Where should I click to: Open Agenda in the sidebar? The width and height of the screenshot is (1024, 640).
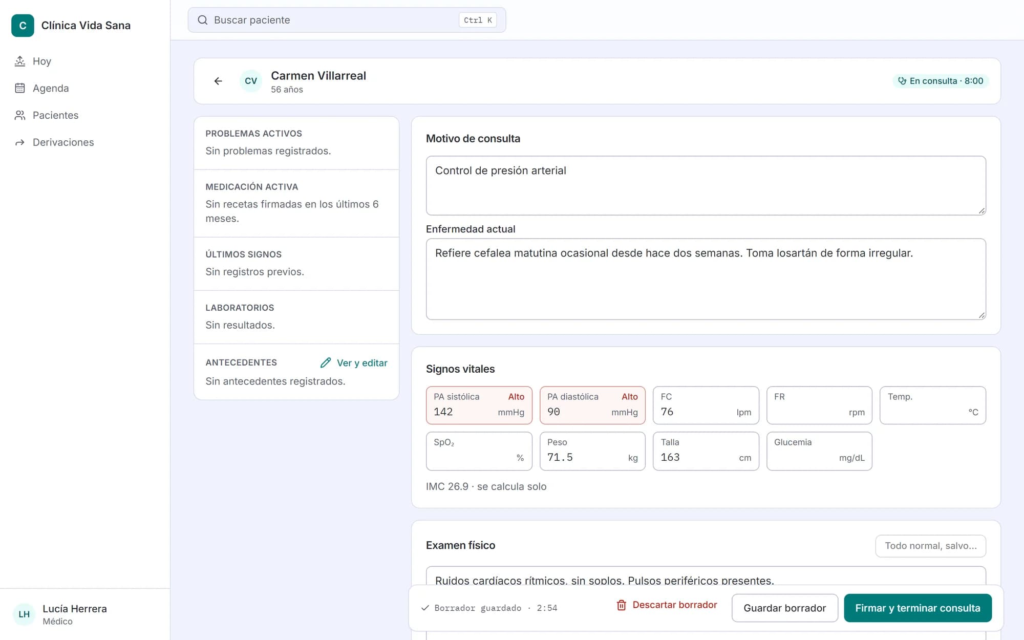click(x=85, y=88)
